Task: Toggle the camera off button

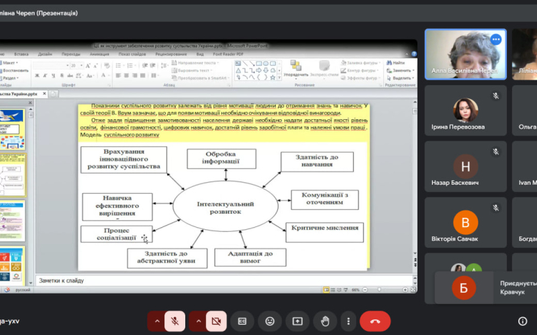Action: tap(216, 321)
